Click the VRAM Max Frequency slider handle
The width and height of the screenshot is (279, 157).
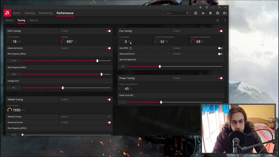pyautogui.click(x=22, y=135)
